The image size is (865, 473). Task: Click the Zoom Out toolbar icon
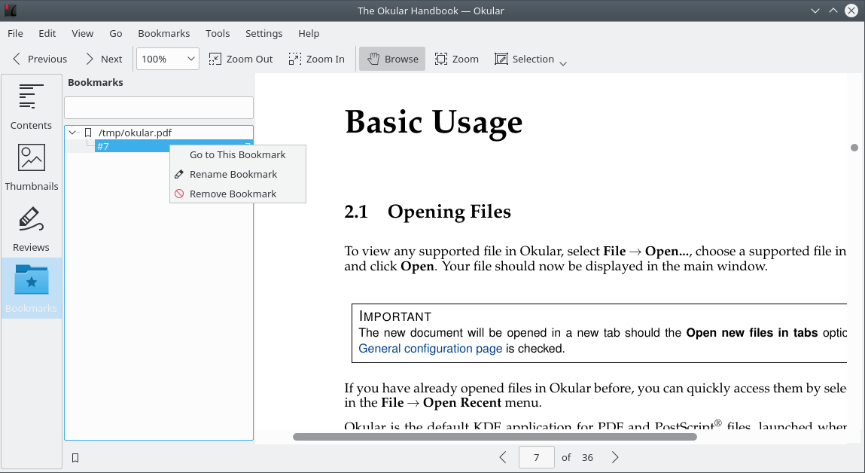241,59
